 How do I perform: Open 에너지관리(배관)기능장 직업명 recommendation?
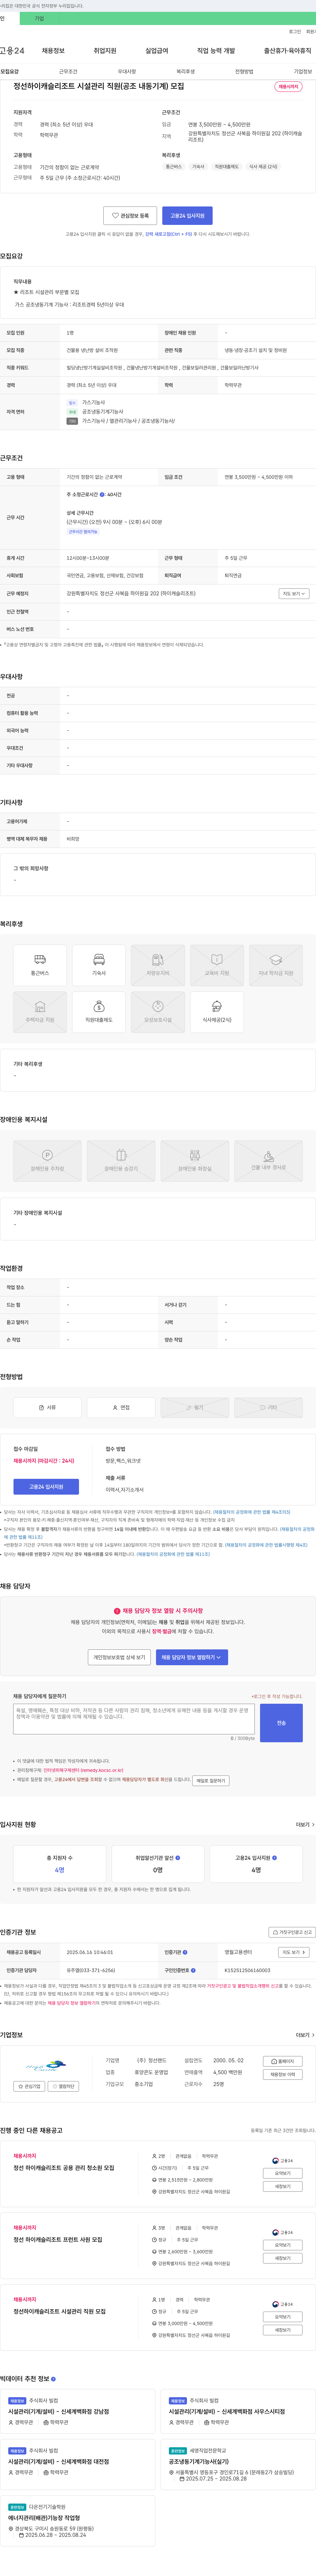[x=44, y=2518]
